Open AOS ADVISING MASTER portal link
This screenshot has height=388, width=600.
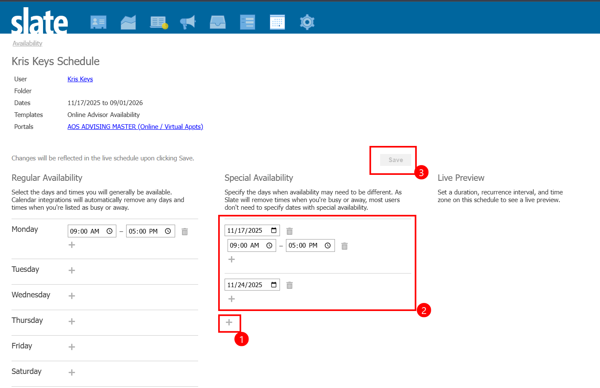point(135,127)
